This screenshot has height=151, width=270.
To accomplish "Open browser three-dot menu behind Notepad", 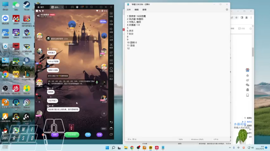I will [x=251, y=17].
